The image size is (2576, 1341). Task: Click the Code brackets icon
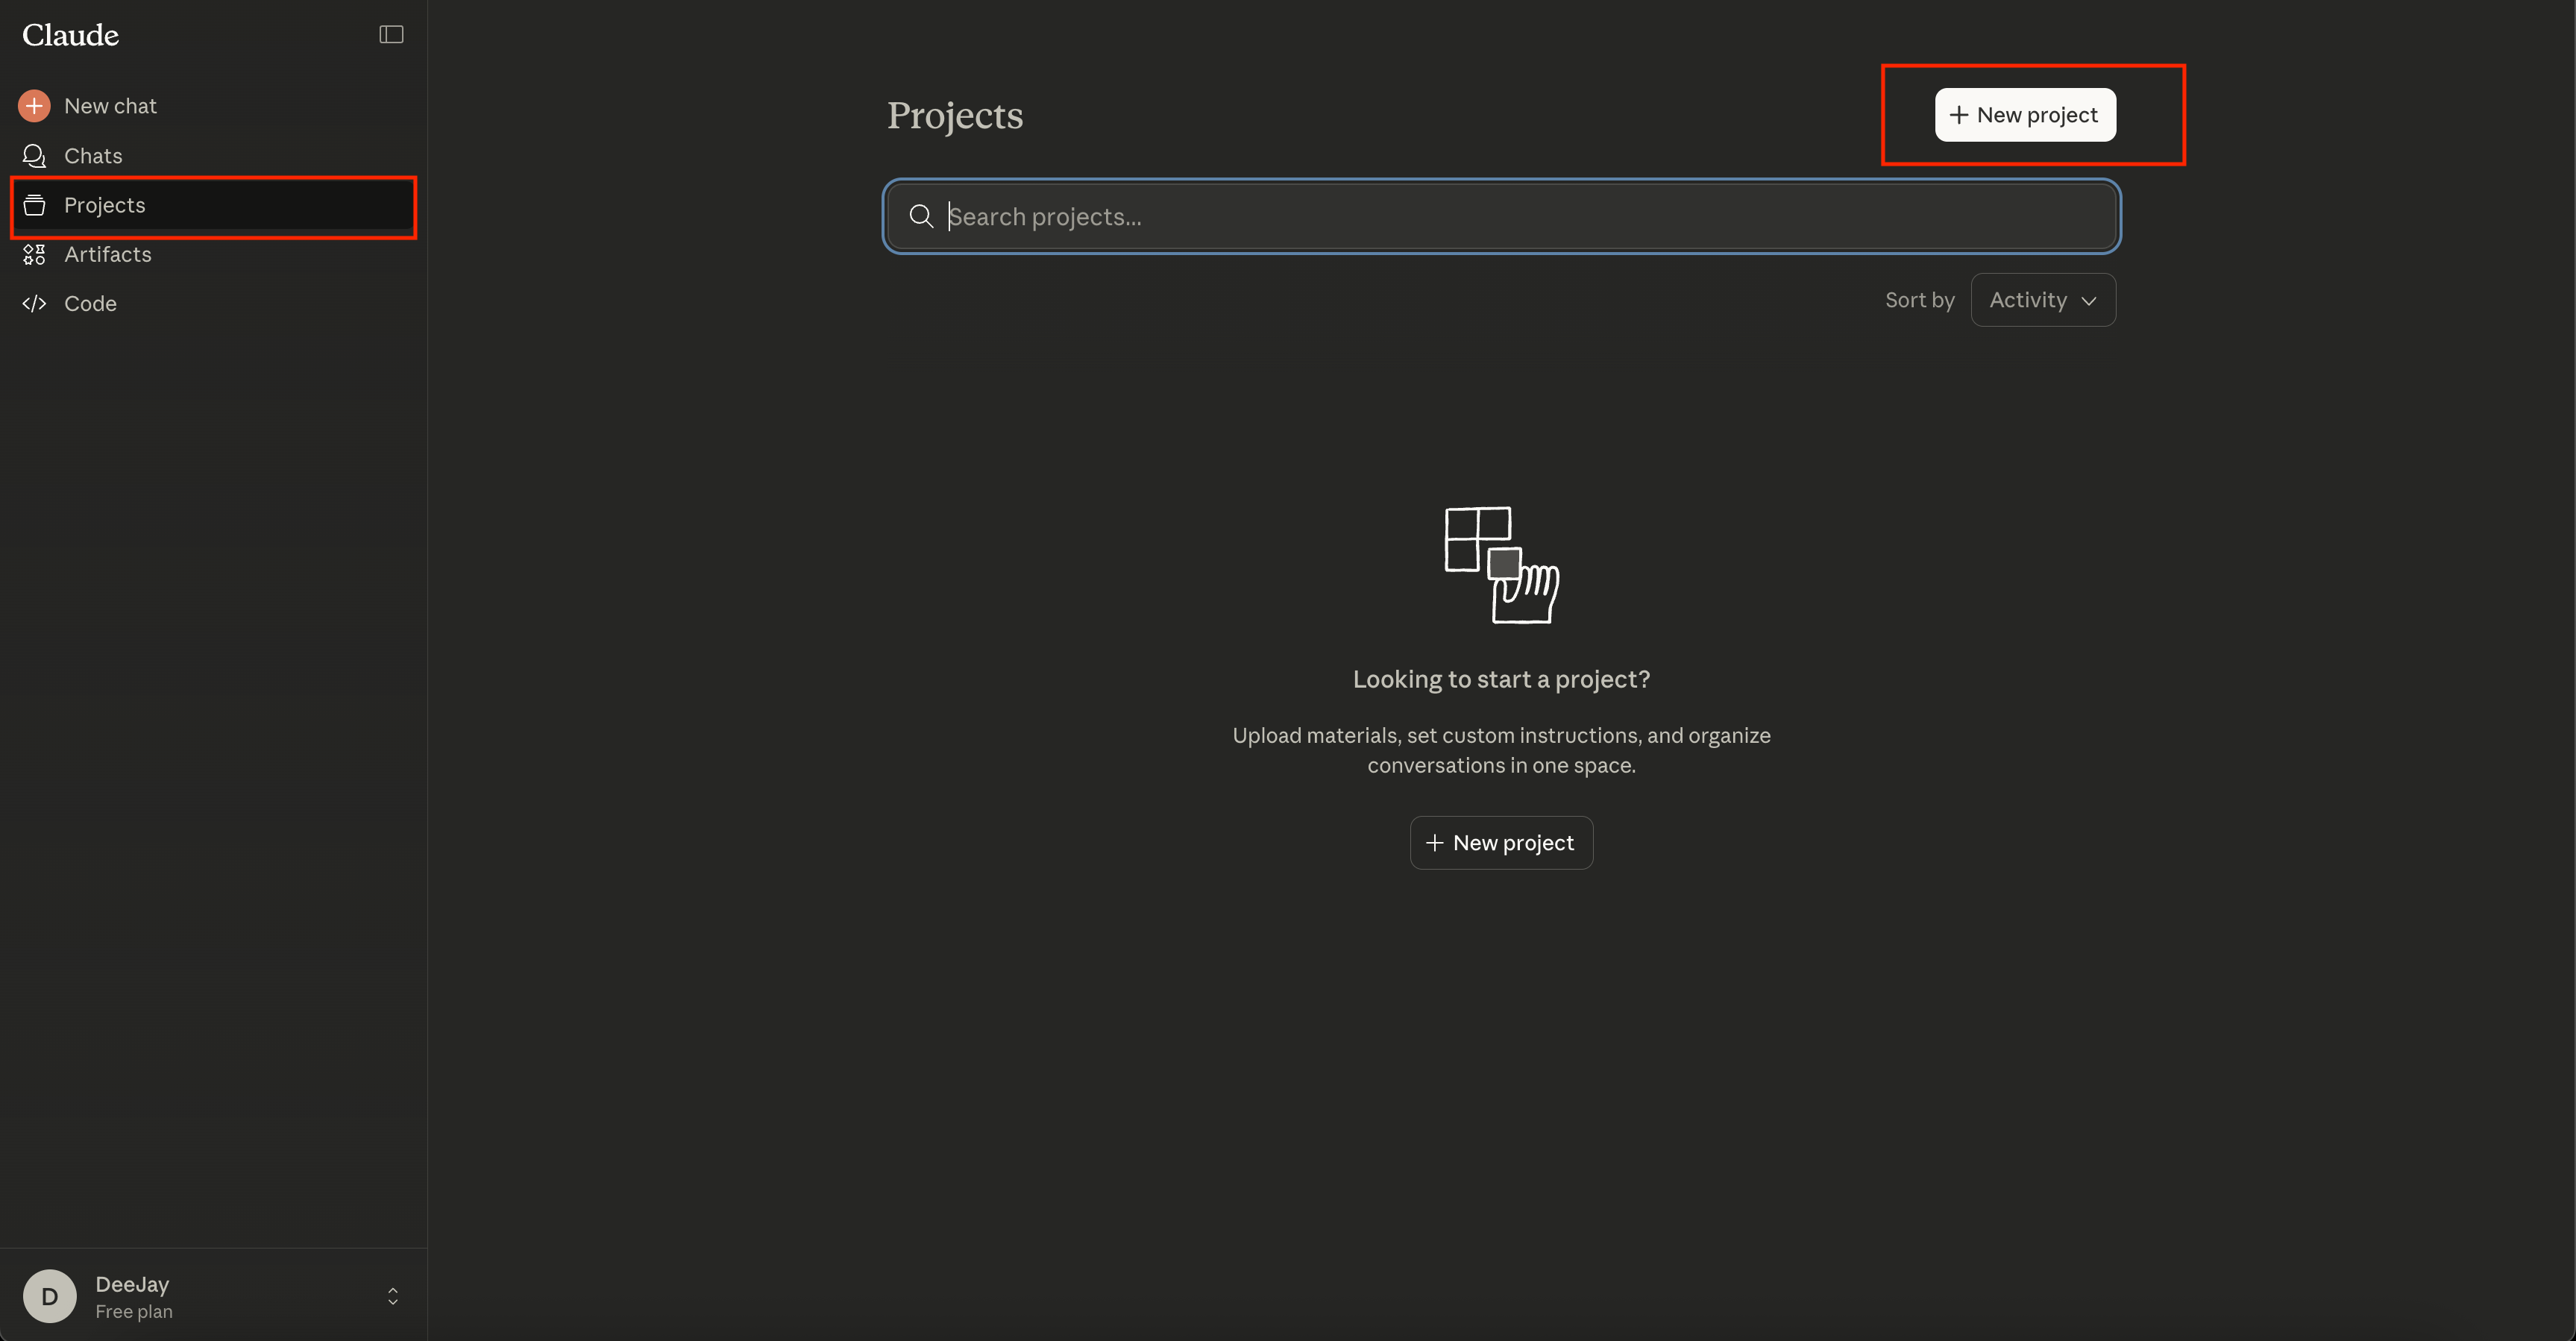point(34,303)
